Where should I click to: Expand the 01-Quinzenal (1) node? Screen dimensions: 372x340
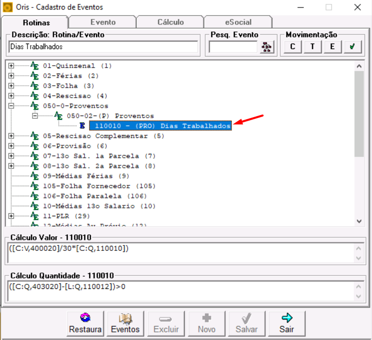pyautogui.click(x=11, y=66)
